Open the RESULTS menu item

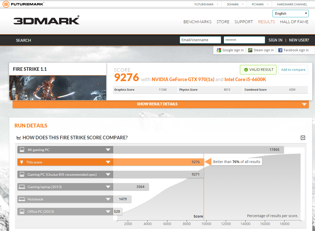point(267,22)
